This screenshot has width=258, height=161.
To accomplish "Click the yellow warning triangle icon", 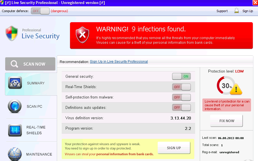I will (x=236, y=89).
